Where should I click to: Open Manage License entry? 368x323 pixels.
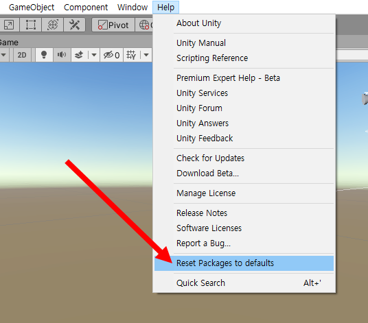pos(244,193)
